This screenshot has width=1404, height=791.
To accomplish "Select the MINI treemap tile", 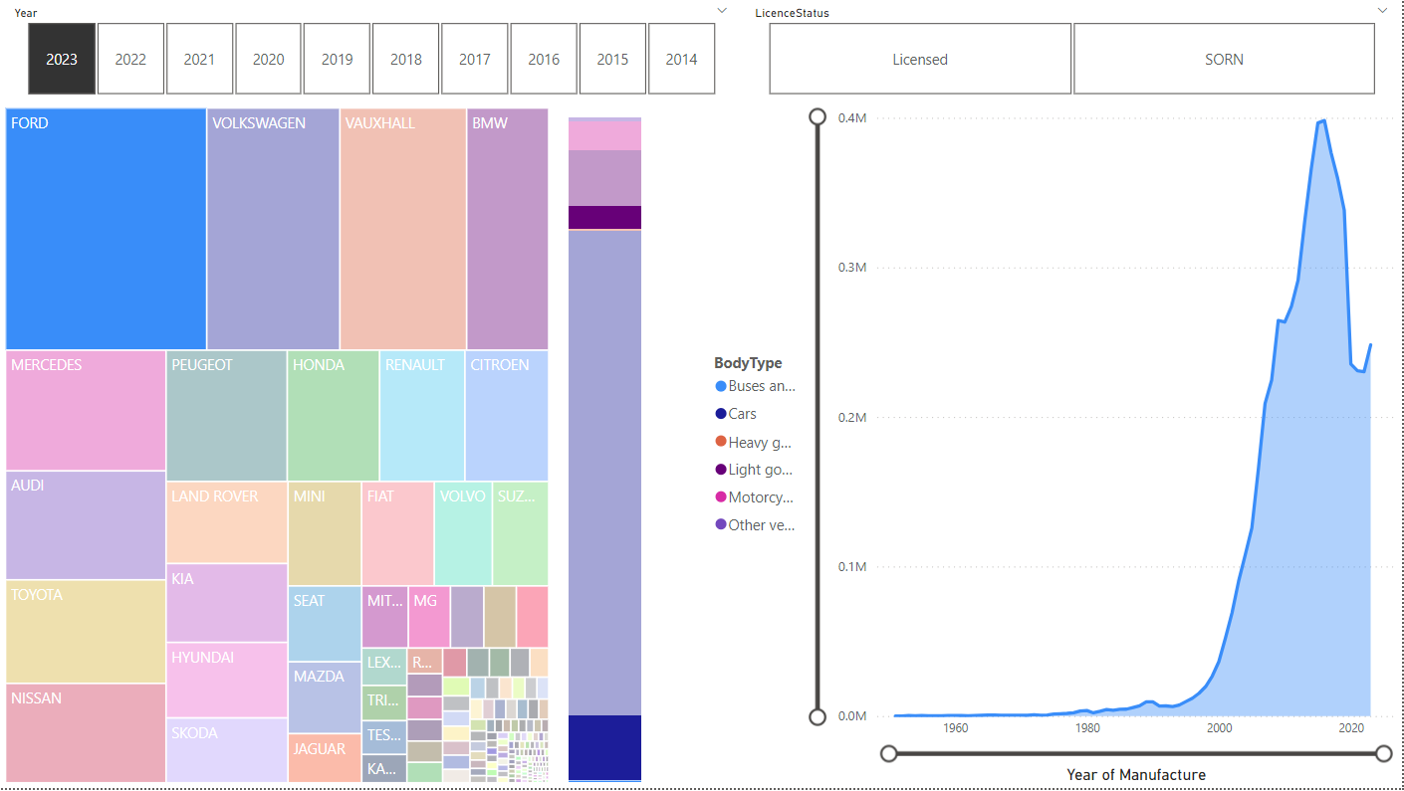I will pos(325,533).
